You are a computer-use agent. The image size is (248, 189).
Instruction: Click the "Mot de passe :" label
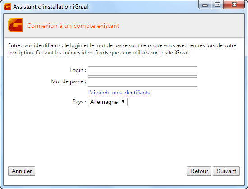(69, 81)
